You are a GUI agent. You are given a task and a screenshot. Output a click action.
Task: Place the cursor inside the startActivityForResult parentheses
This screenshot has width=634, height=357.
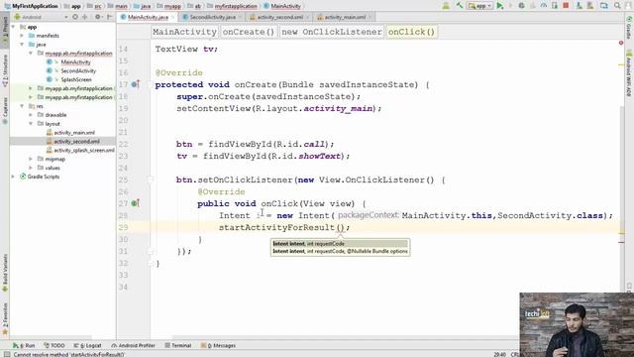pos(340,227)
